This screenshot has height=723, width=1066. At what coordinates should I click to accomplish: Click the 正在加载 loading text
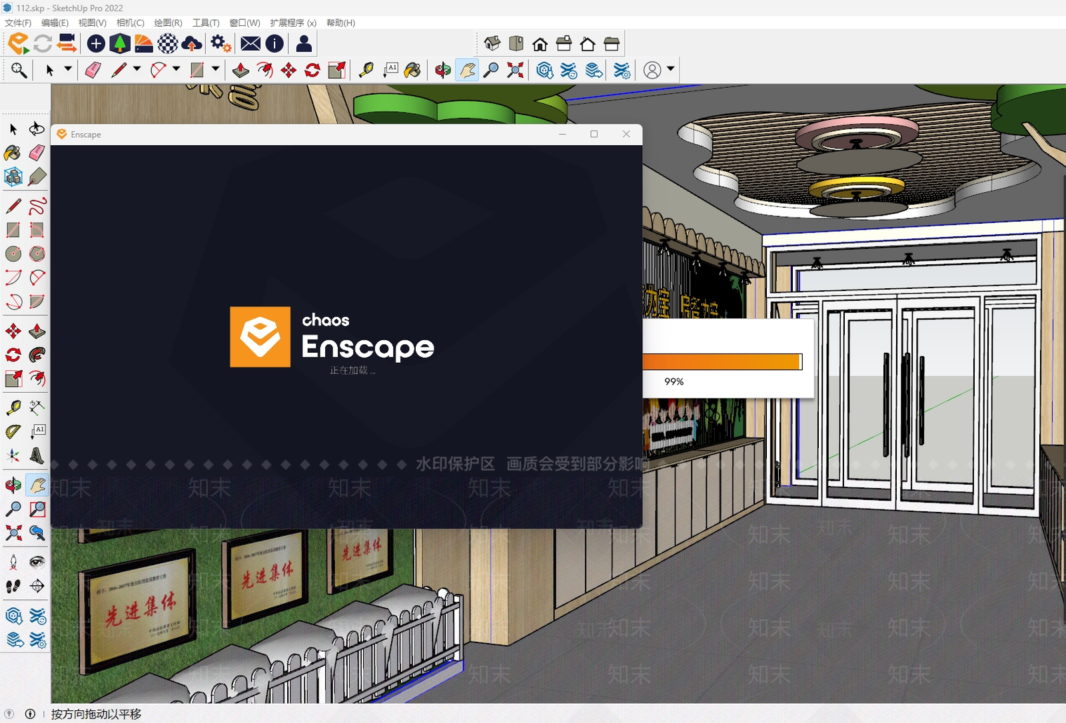point(352,370)
